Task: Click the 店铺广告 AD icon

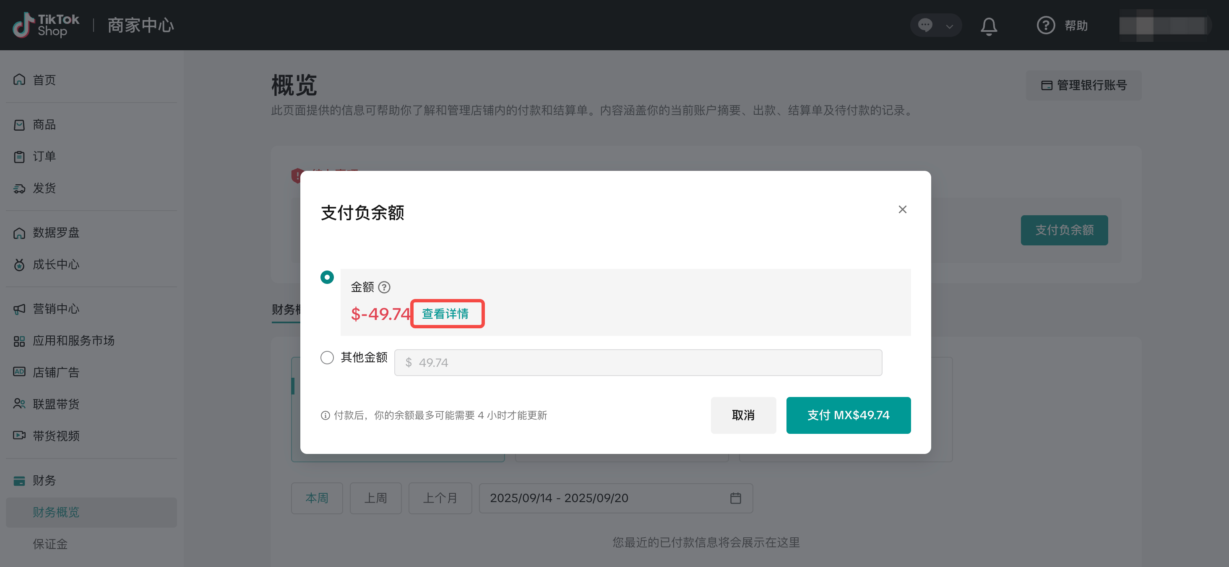Action: pos(19,371)
